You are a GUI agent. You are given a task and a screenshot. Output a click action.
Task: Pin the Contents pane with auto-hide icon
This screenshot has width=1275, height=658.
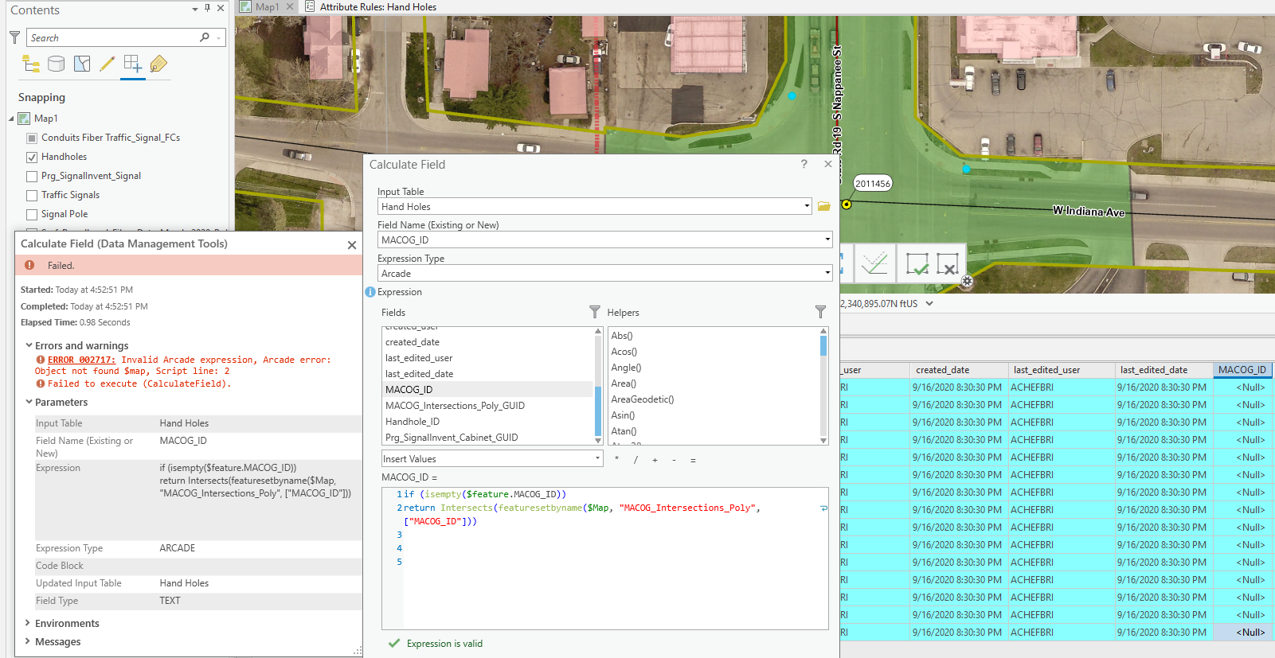click(207, 9)
